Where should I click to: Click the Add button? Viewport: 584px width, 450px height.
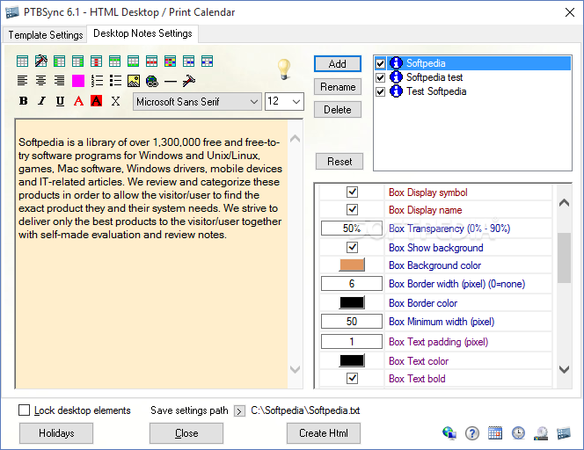click(x=338, y=64)
